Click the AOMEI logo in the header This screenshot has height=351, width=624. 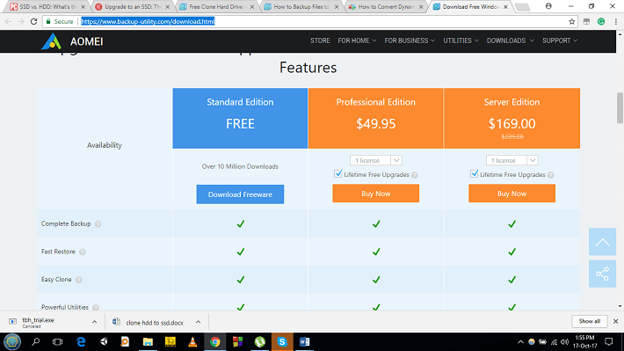(72, 41)
